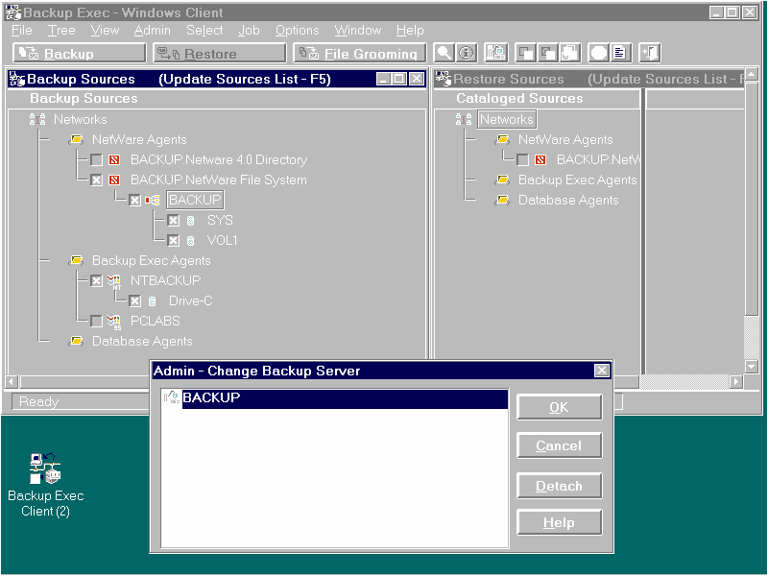
Task: Select the Drive-C label
Action: [x=190, y=300]
